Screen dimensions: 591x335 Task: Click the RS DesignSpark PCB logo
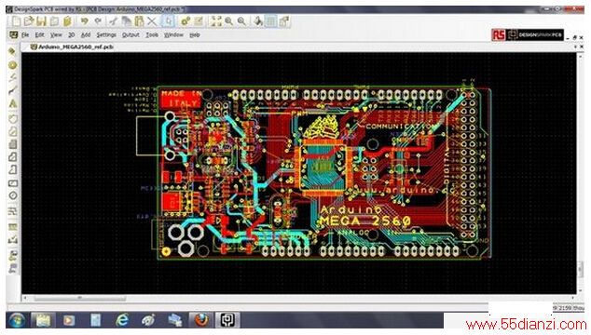pyautogui.click(x=528, y=35)
